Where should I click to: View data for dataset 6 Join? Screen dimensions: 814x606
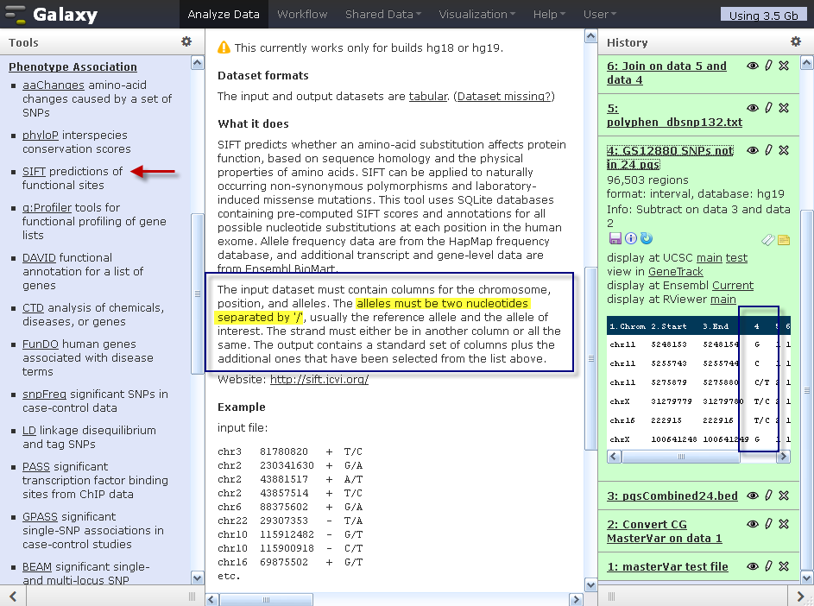coord(752,66)
